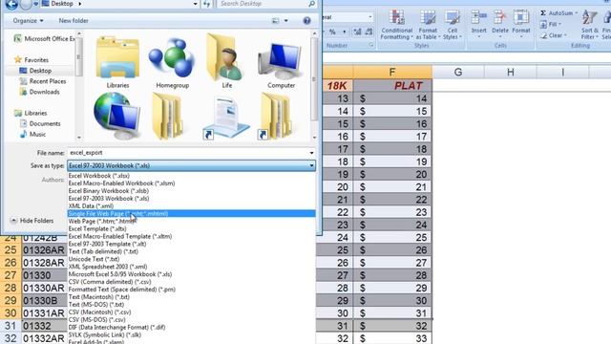Collapse folder pane with Hide Folders
Image resolution: width=611 pixels, height=344 pixels.
32,221
